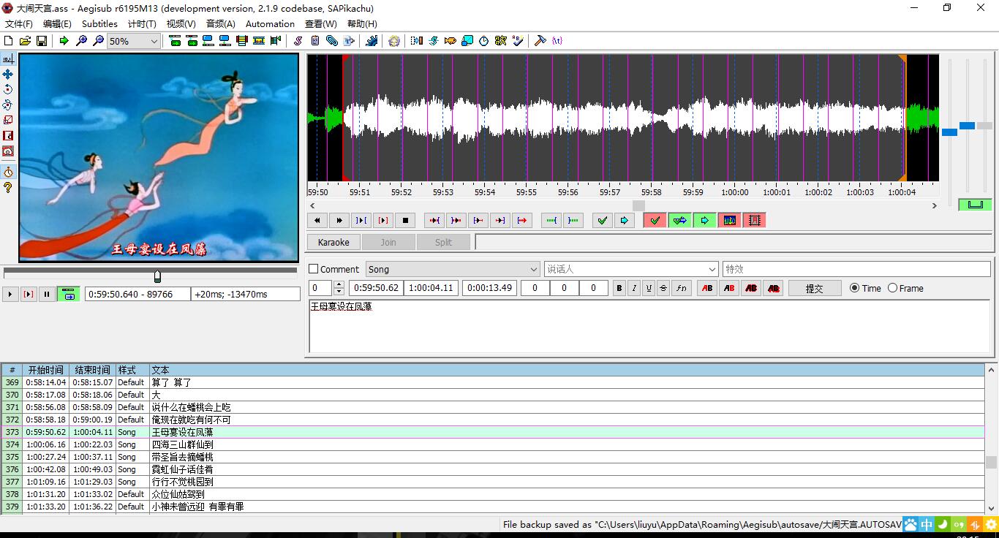This screenshot has height=538, width=999.
Task: Add lead-in to the audio selection
Action: [x=551, y=220]
